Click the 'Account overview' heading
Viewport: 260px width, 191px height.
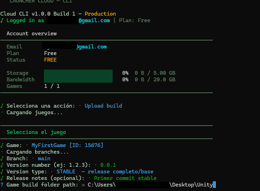[32, 34]
